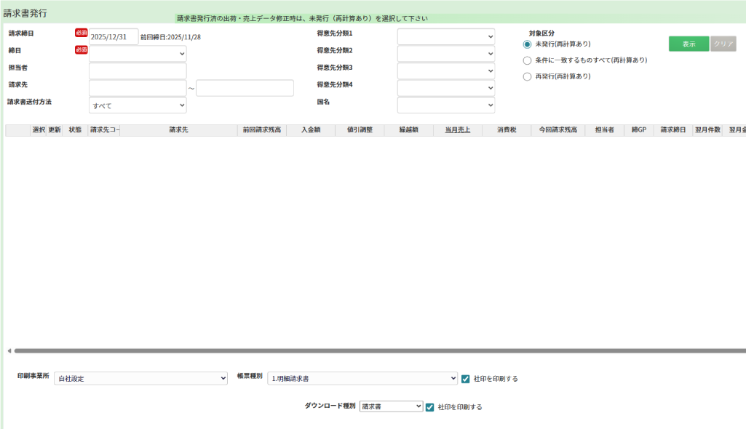
Task: Click the 請求締日 date field
Action: point(114,36)
